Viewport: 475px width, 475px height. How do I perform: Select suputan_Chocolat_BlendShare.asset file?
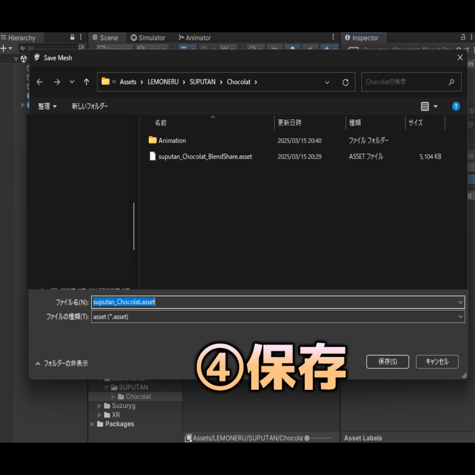tap(205, 156)
